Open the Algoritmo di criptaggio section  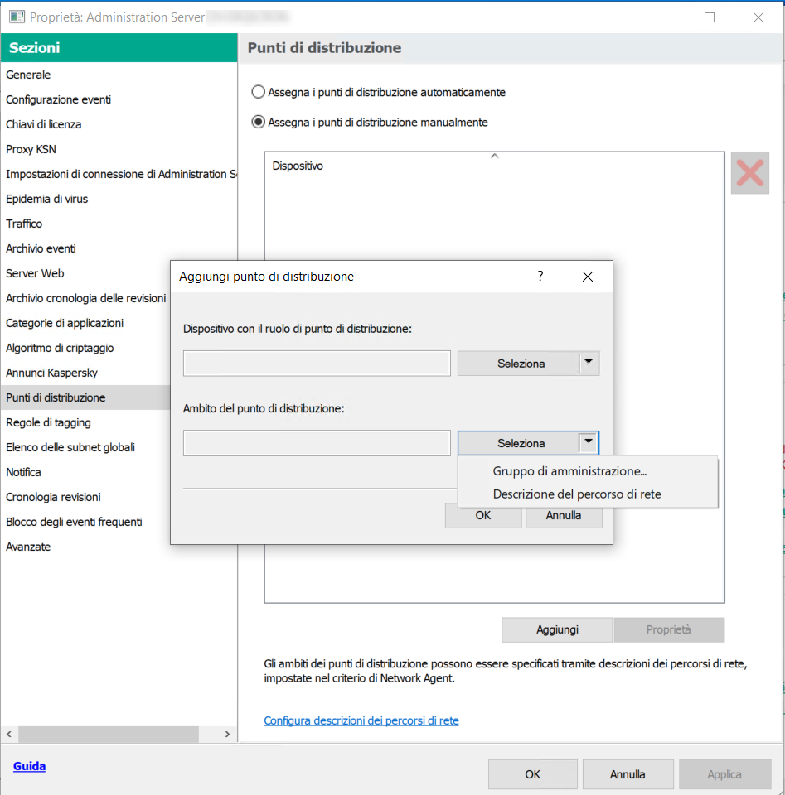click(x=85, y=348)
